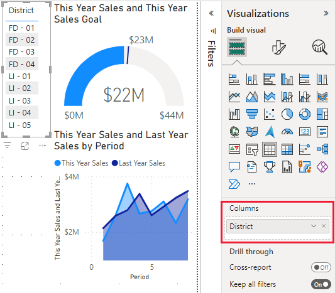Select the Map globe visual
Screen dimensions: 335x293
pos(234,132)
